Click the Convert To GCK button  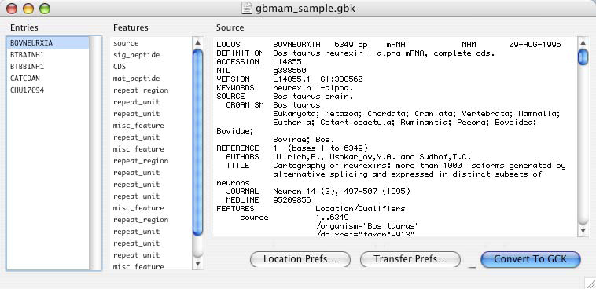coord(531,259)
